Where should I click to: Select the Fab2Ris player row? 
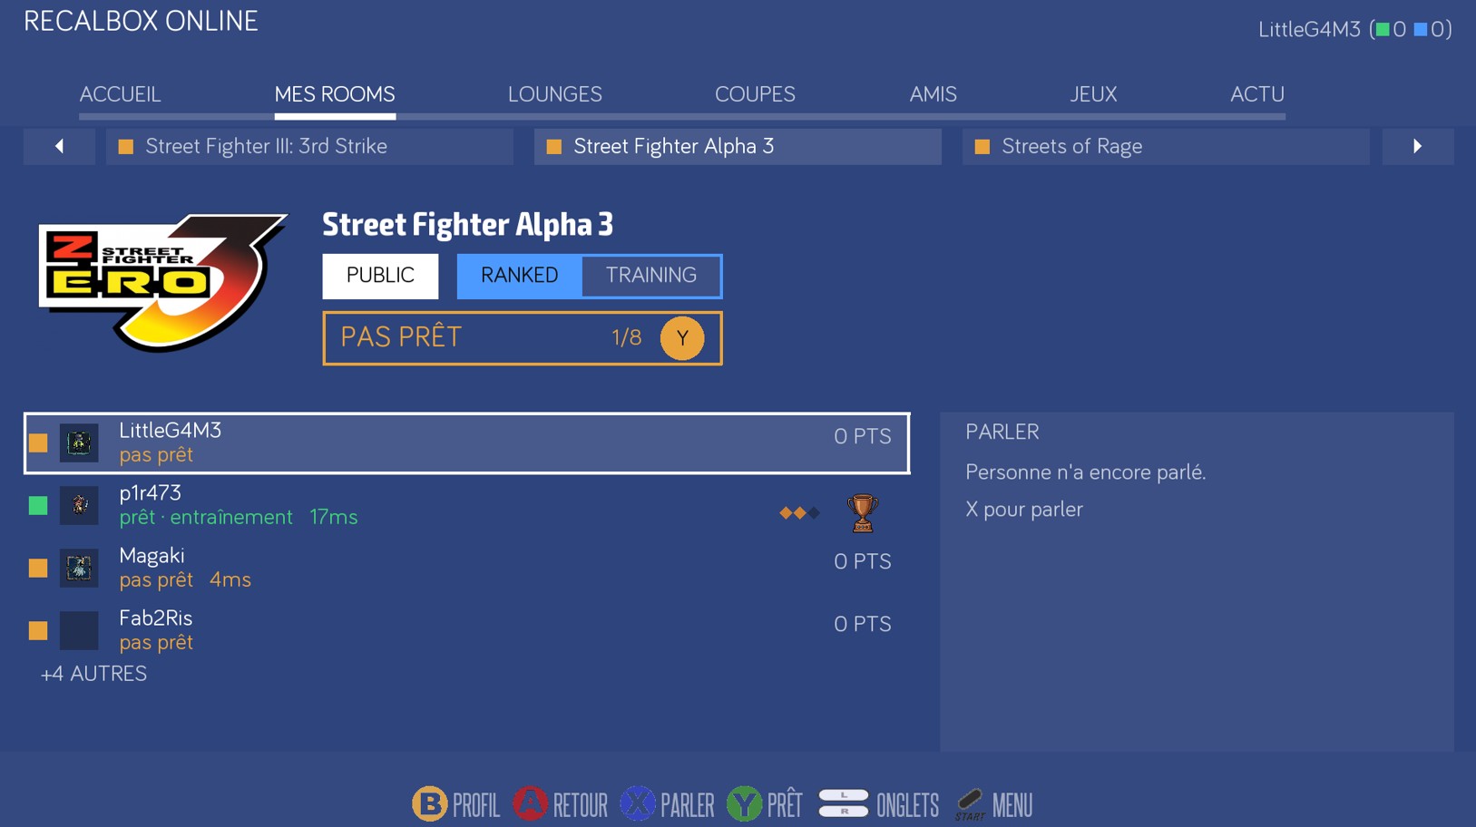pyautogui.click(x=466, y=630)
